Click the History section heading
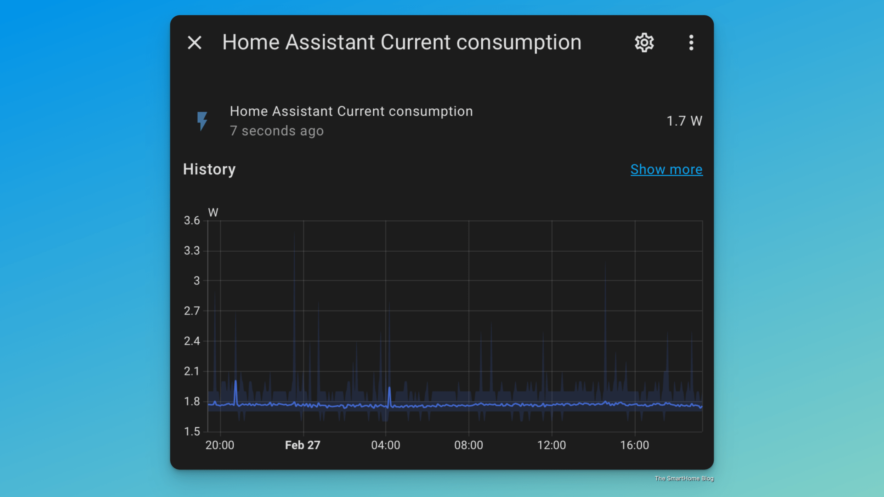This screenshot has width=884, height=497. 209,169
